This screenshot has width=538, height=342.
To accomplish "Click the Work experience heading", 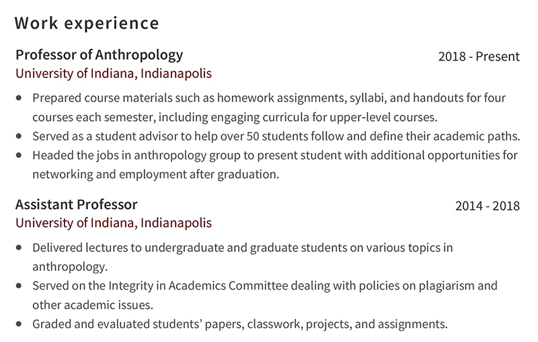I will [x=87, y=24].
